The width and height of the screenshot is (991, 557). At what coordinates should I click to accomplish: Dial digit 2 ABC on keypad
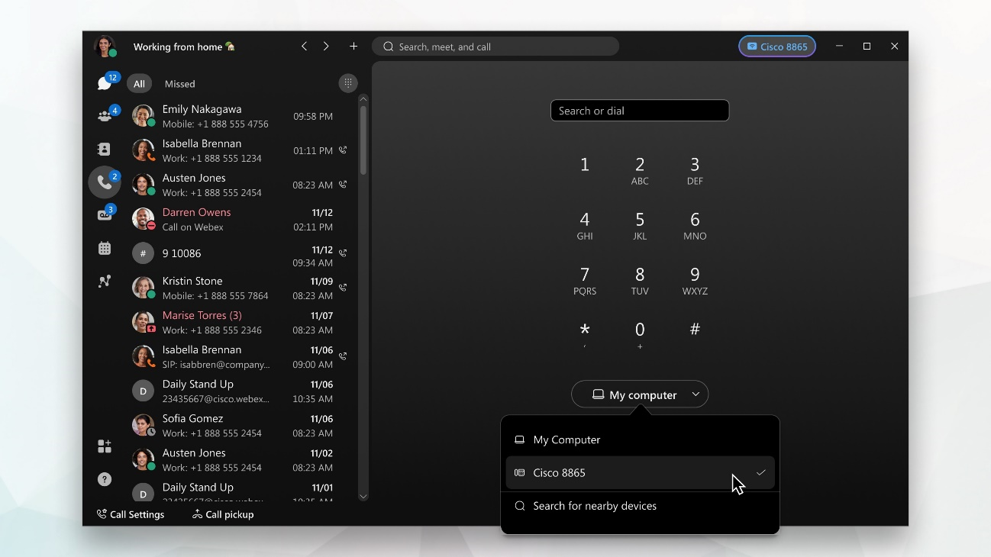pyautogui.click(x=640, y=171)
